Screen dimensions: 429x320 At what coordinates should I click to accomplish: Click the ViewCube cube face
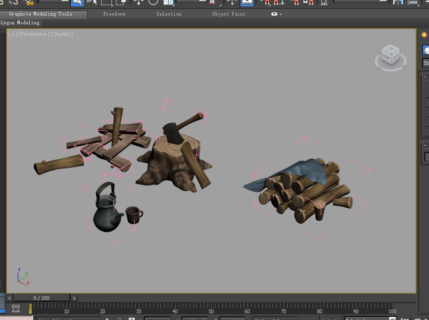tap(390, 54)
